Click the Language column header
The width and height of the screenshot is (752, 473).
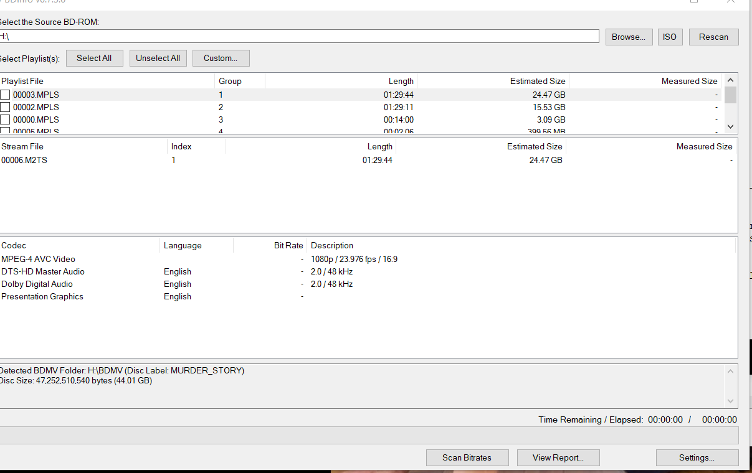pos(196,245)
